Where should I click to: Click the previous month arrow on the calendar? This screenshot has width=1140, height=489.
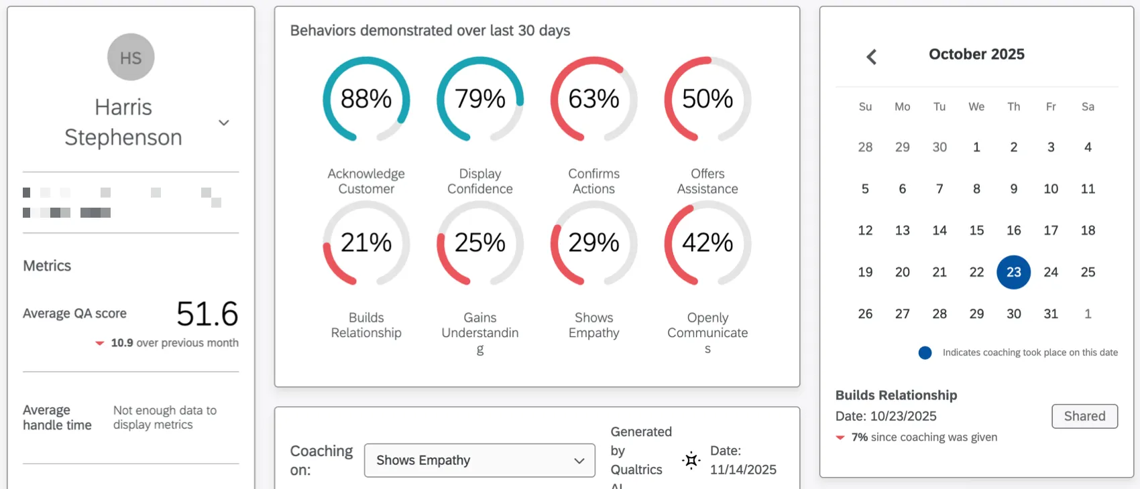[x=870, y=57]
